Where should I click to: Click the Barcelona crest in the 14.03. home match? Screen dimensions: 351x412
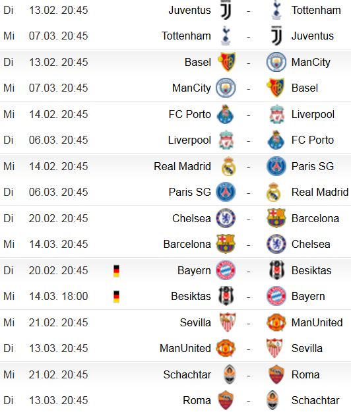tap(226, 244)
